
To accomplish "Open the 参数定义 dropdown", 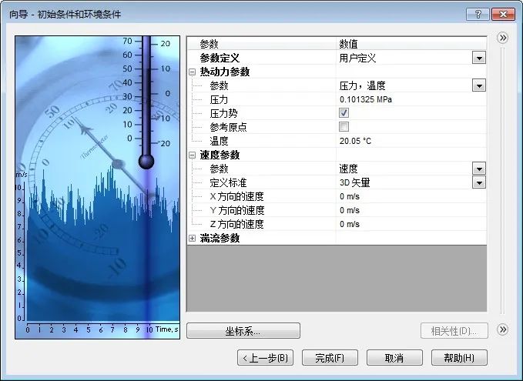I will click(479, 58).
